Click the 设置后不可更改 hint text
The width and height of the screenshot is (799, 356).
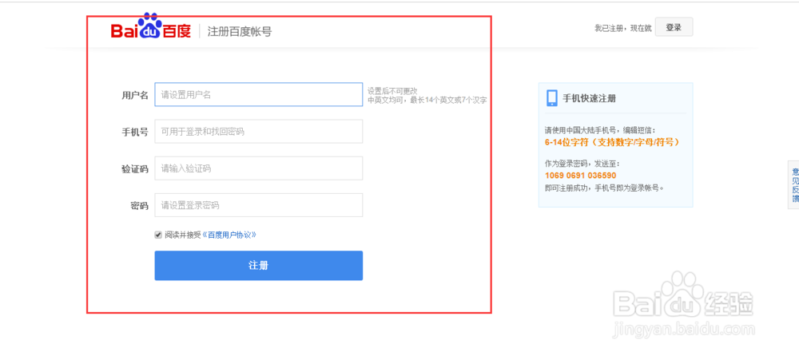click(392, 91)
